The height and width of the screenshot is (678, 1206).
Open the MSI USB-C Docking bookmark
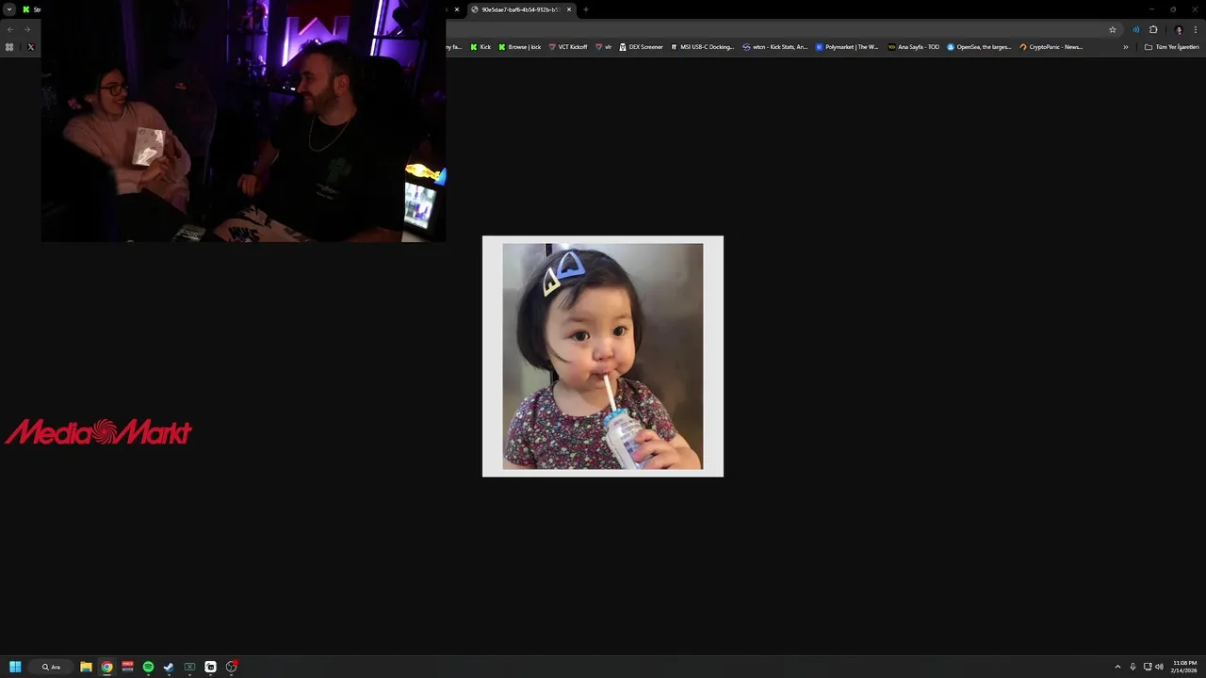point(702,47)
